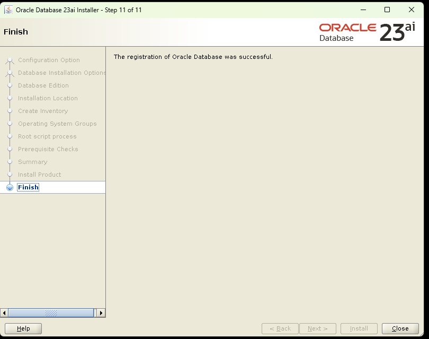Click the Summary step node icon

(x=10, y=162)
